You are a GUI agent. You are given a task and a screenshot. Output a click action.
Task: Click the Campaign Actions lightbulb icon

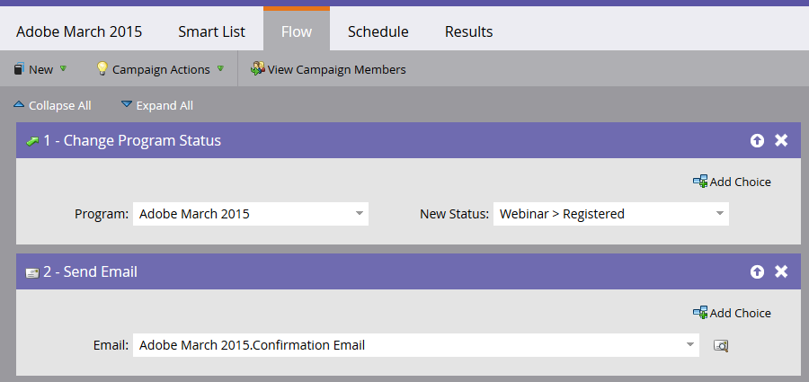pyautogui.click(x=102, y=69)
